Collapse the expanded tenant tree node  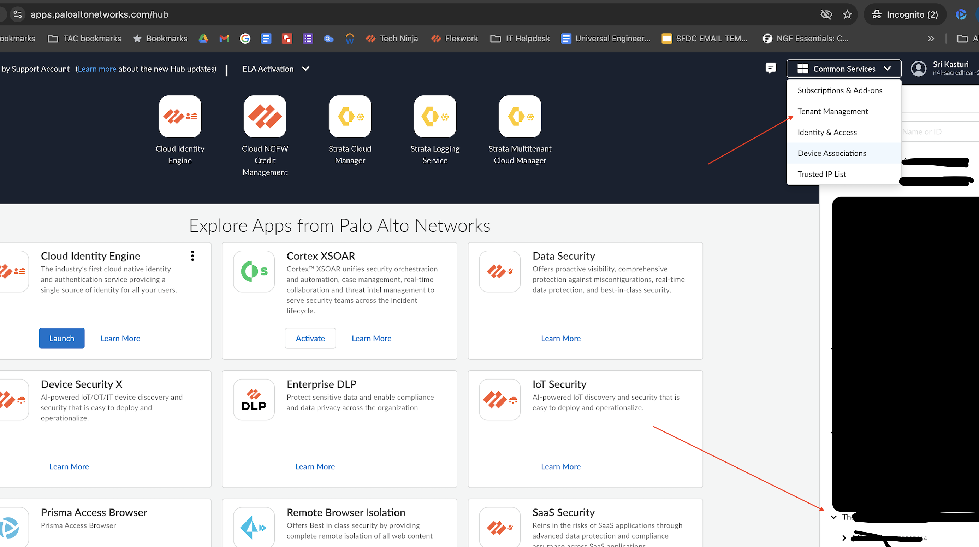point(833,517)
